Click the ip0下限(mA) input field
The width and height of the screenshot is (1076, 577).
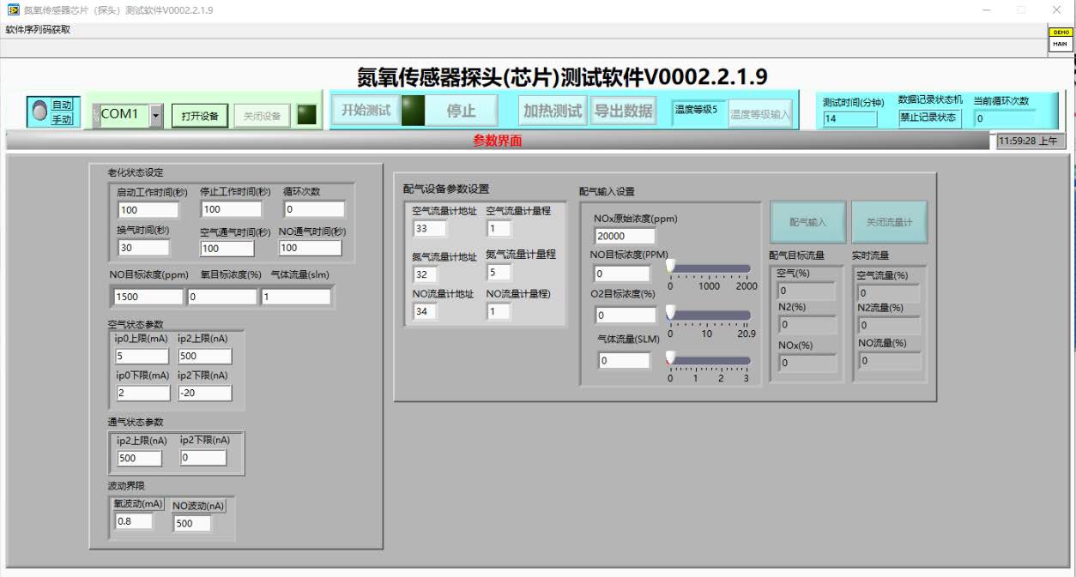coord(143,394)
